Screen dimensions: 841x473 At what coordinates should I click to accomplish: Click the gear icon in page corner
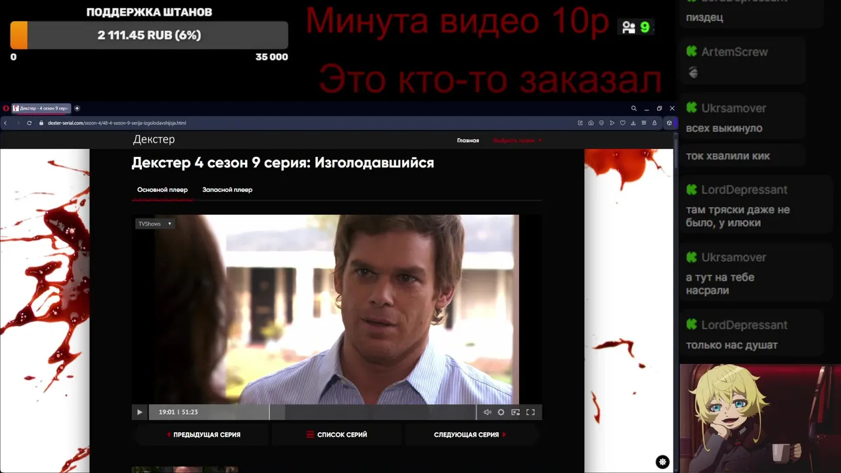tap(662, 462)
